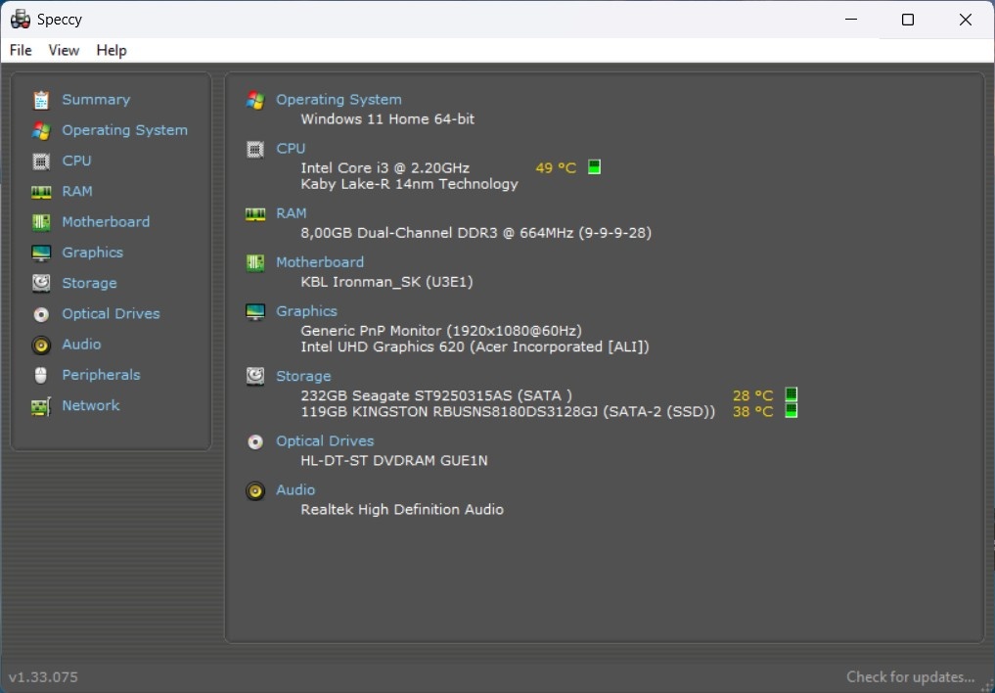Select the Graphics icon in the sidebar
The height and width of the screenshot is (693, 995).
pyautogui.click(x=40, y=252)
